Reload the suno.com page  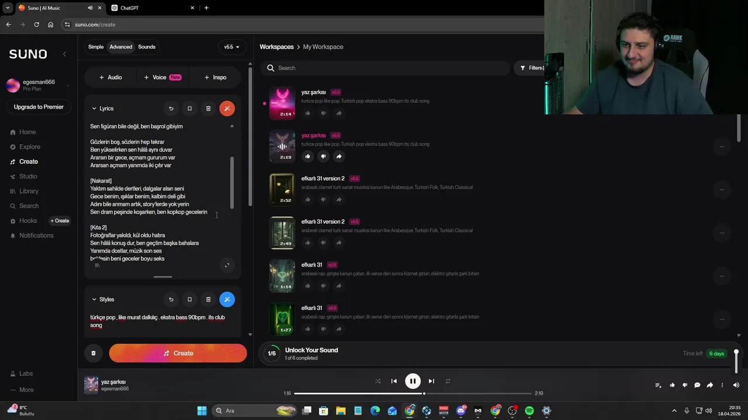36,24
